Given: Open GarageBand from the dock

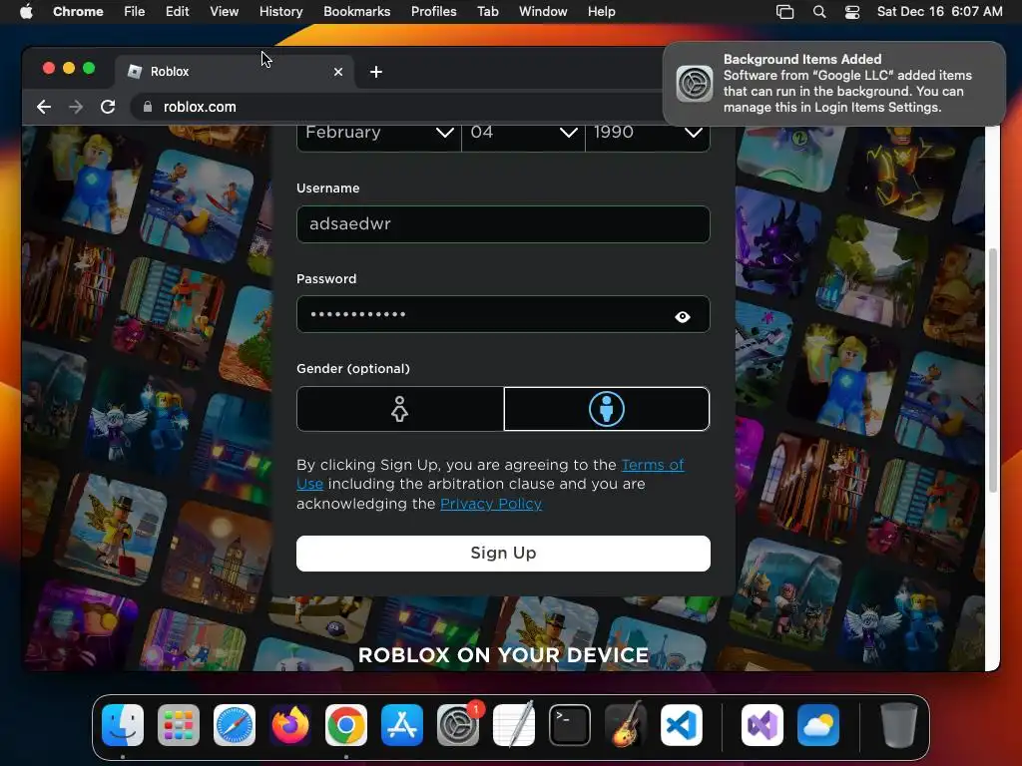Looking at the screenshot, I should click(x=626, y=725).
